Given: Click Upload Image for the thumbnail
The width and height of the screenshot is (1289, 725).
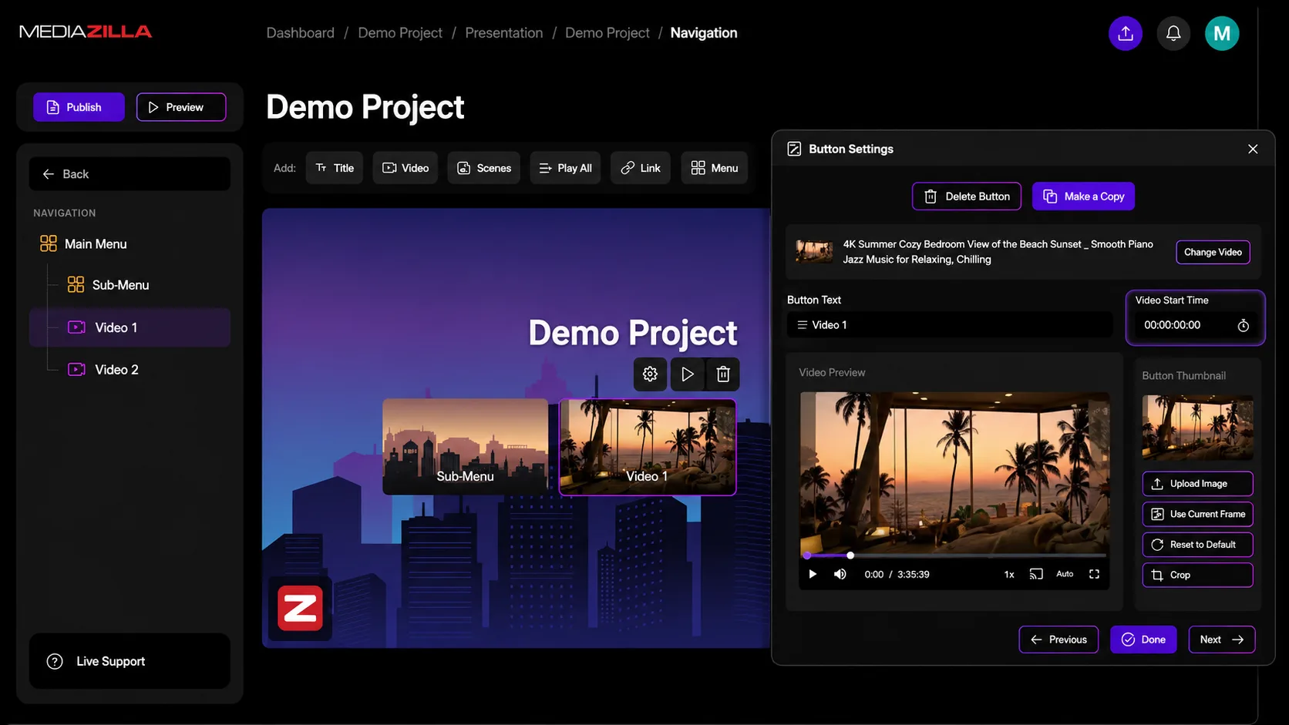Looking at the screenshot, I should [x=1197, y=484].
